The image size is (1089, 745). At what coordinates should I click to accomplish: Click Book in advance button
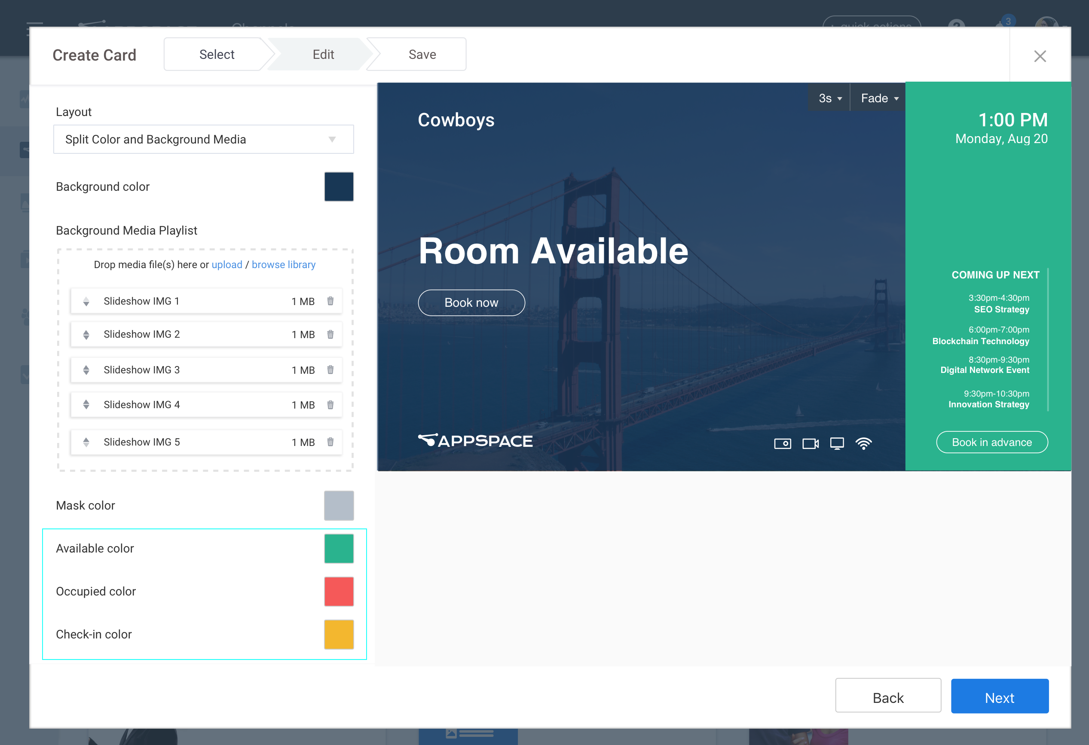(x=991, y=442)
